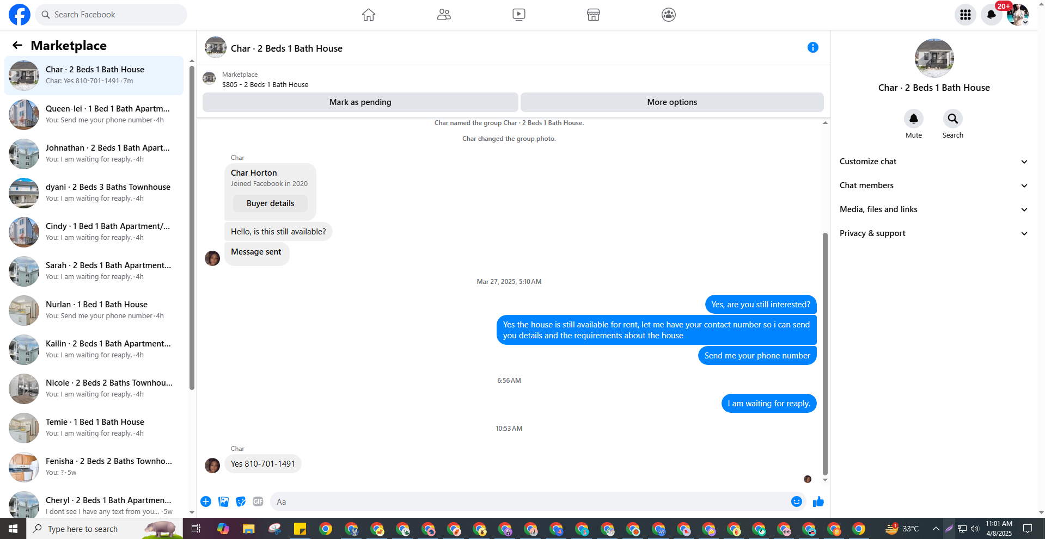This screenshot has height=539, width=1045.
Task: Click the chat messages scrollbar
Action: pos(825,354)
